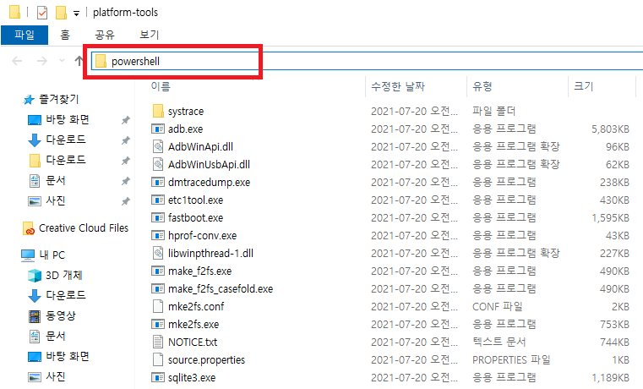Select the systrace folder icon
The width and height of the screenshot is (643, 389).
(x=158, y=111)
